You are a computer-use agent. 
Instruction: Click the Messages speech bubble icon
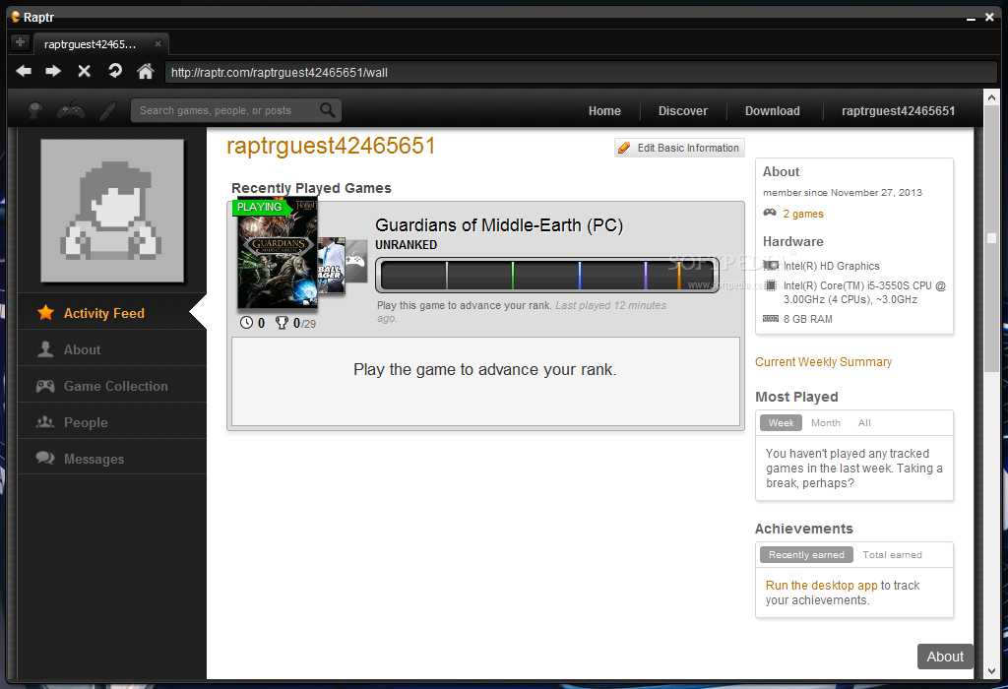45,459
